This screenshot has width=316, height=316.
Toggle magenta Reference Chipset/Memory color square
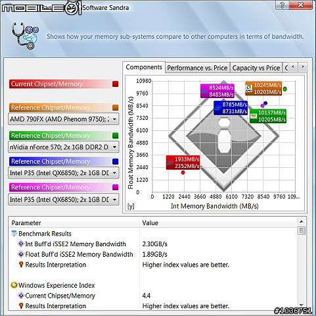(x=115, y=187)
